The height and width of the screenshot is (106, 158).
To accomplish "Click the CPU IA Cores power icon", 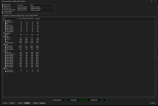I will (5, 48).
